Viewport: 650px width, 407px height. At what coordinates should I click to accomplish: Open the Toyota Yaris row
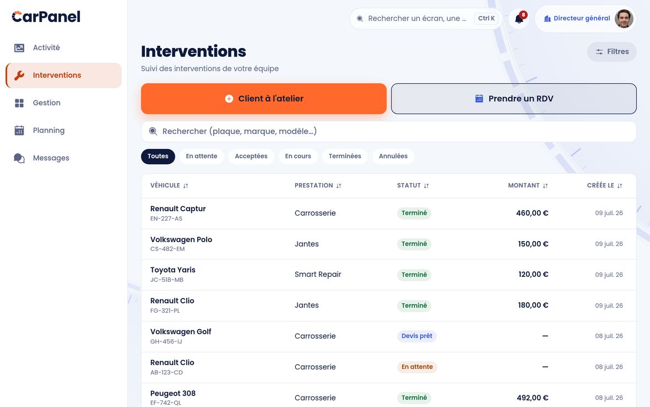[388, 275]
